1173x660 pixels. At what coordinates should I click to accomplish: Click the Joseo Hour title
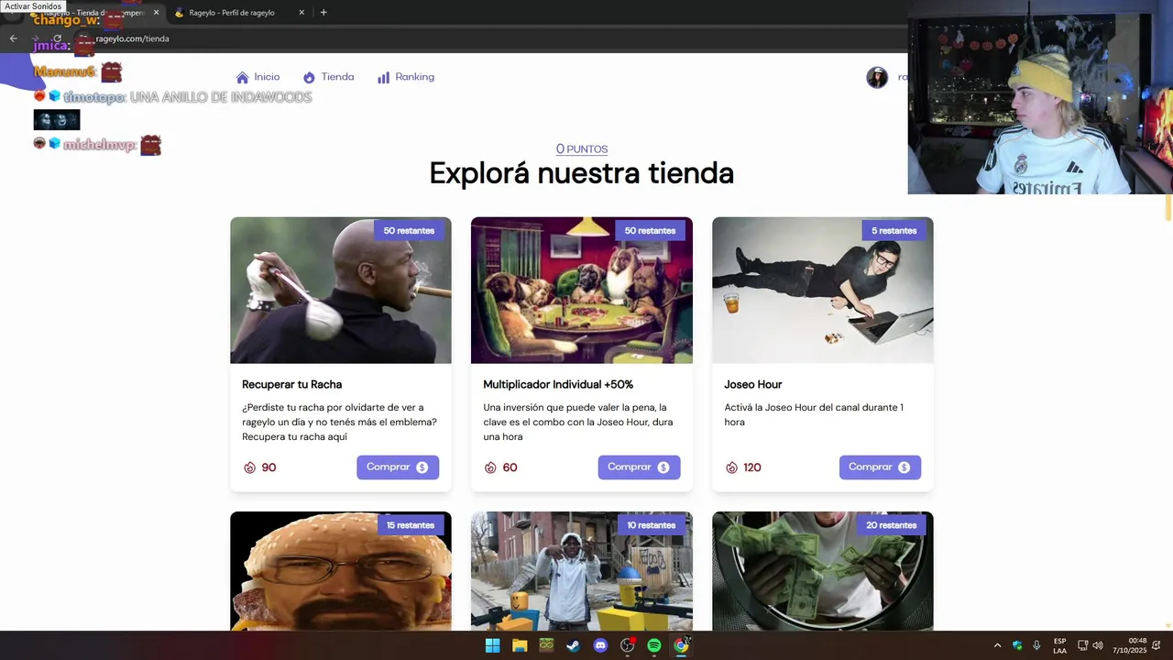(x=752, y=384)
